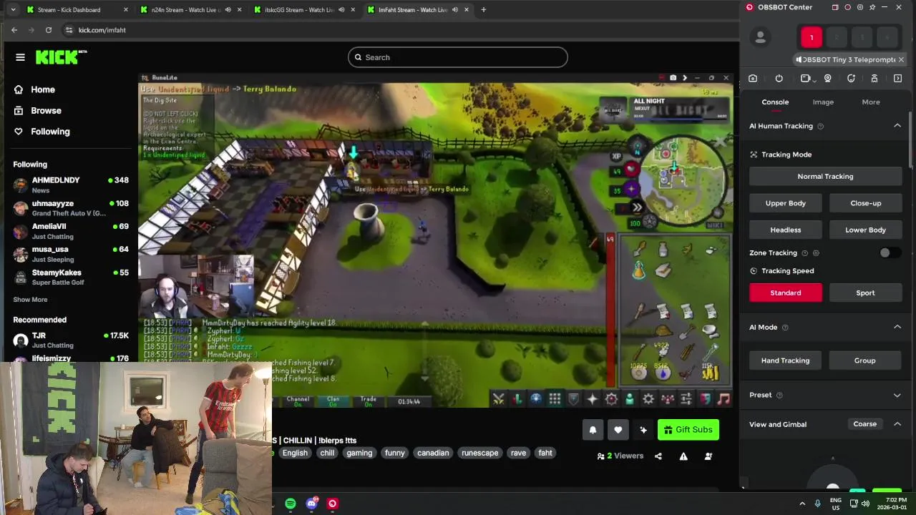Click the OBSBOT remote controller icon
This screenshot has height=515, width=916.
pyautogui.click(x=874, y=79)
